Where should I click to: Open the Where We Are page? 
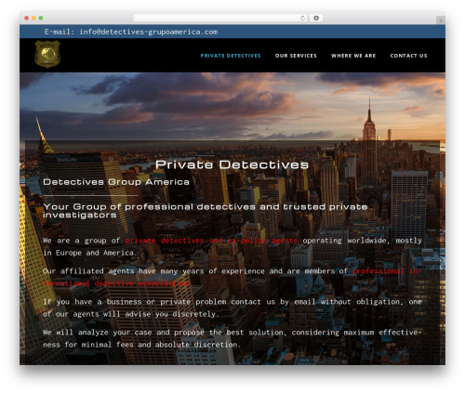pos(353,56)
